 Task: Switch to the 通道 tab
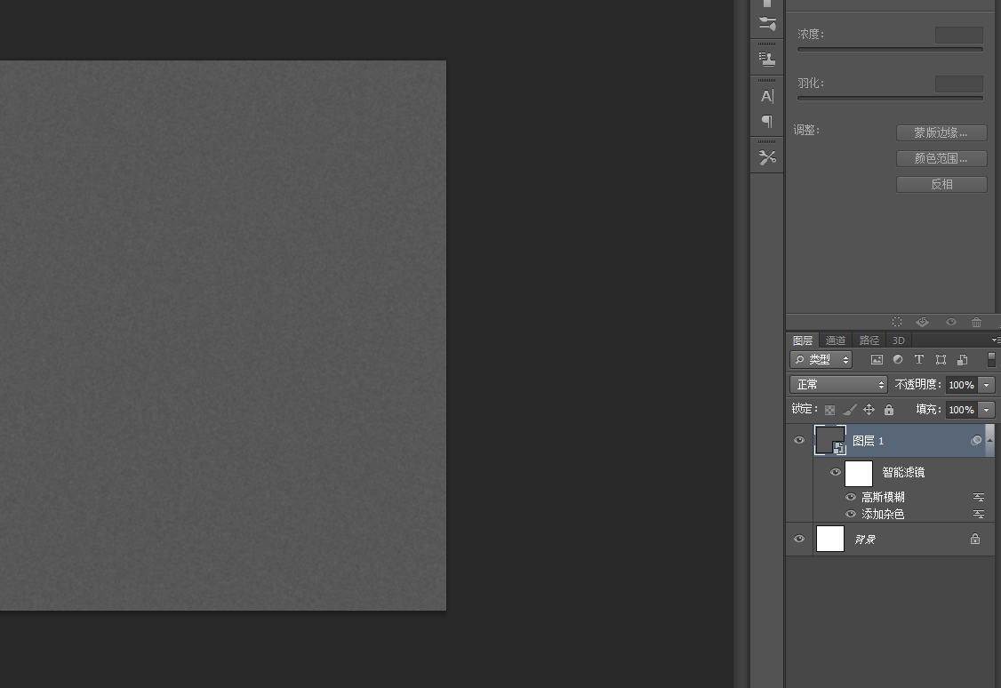(835, 340)
